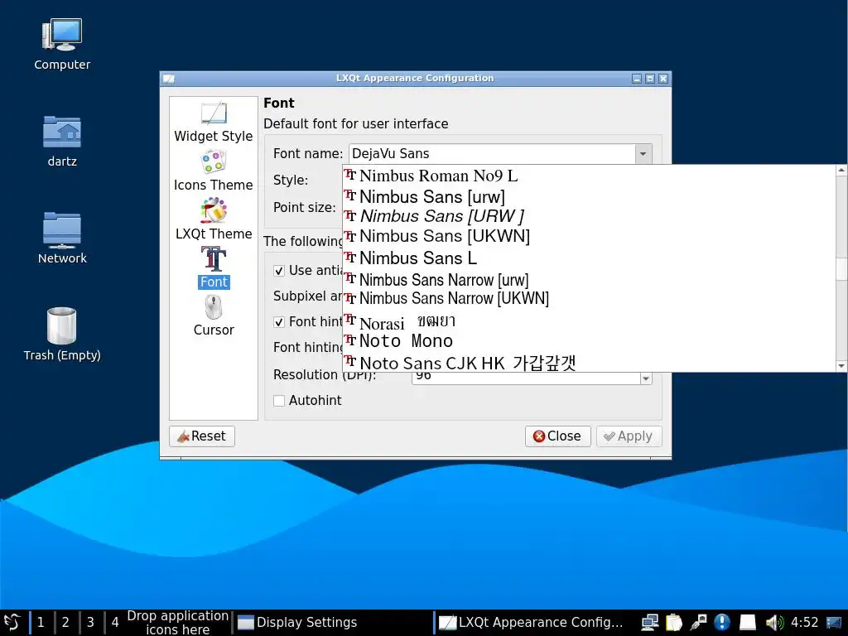Open the volume speaker tray icon
This screenshot has width=848, height=636.
pyautogui.click(x=774, y=623)
